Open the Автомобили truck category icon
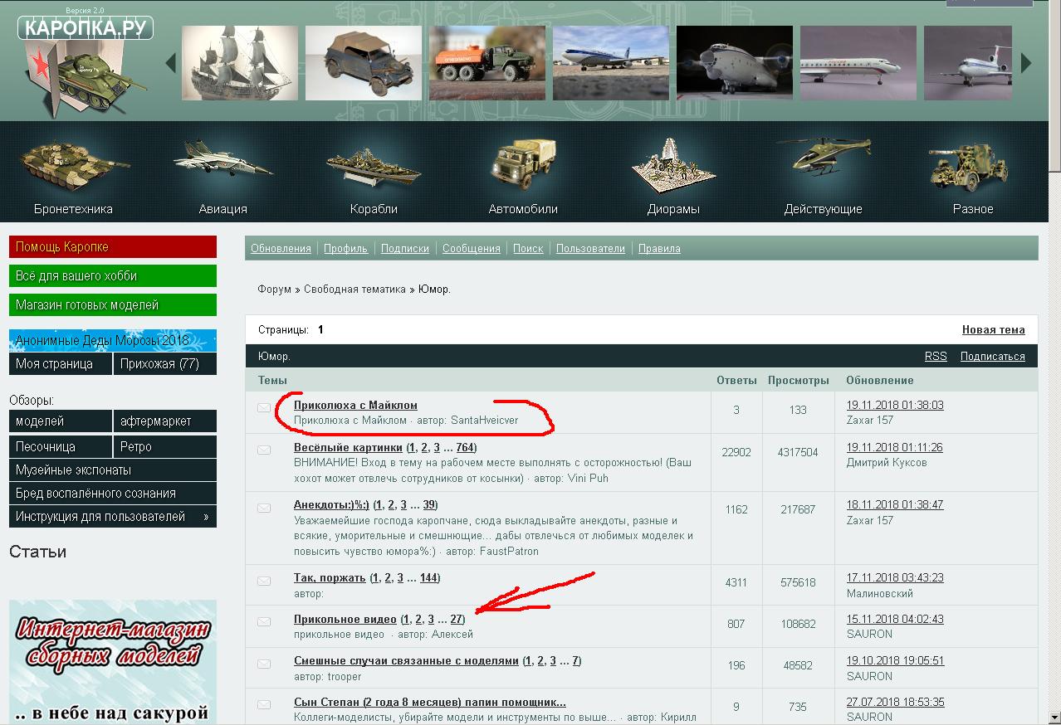 (x=523, y=164)
